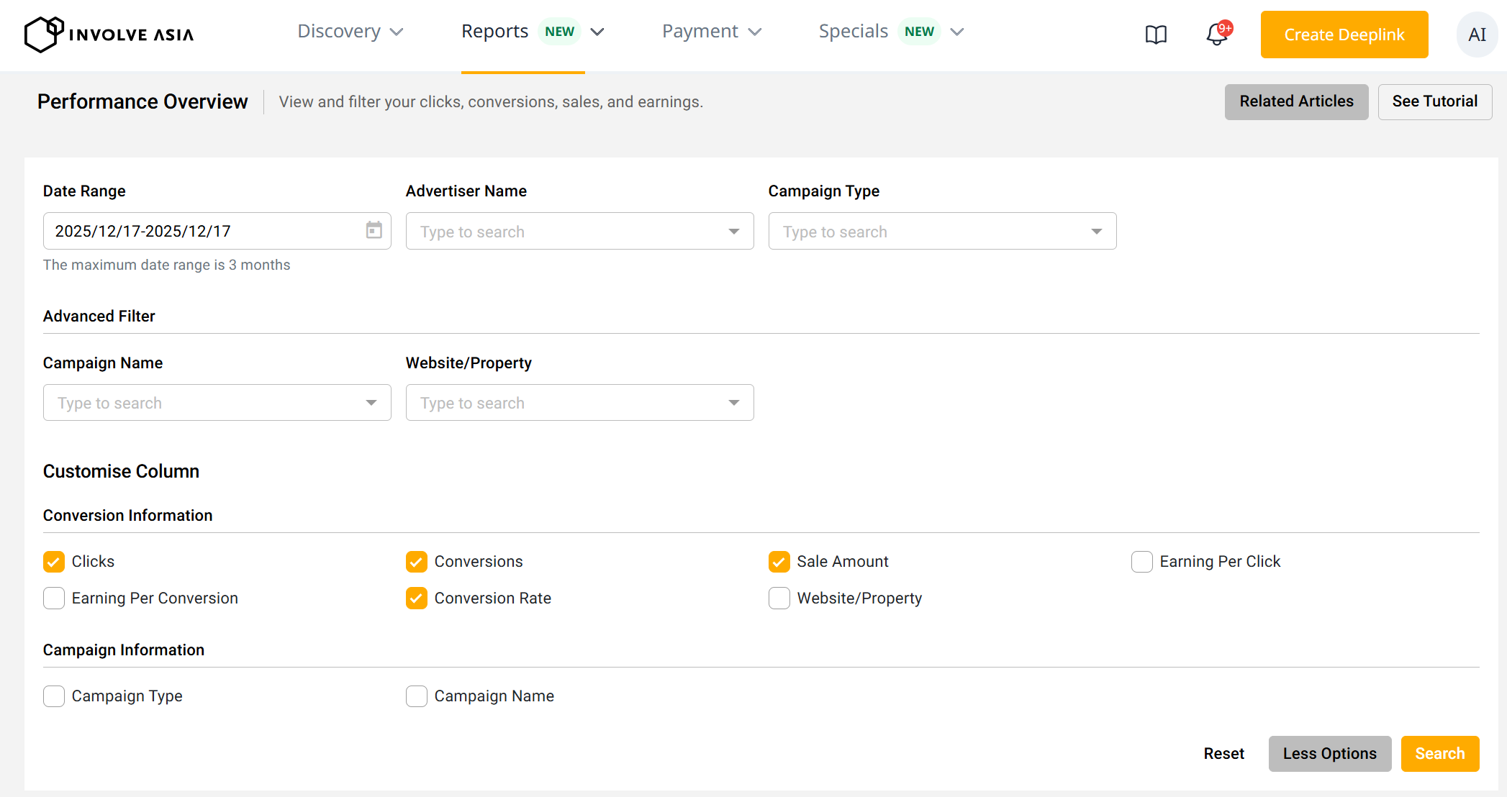Expand the Website/Property filter dropdown
The width and height of the screenshot is (1507, 797).
pos(733,403)
